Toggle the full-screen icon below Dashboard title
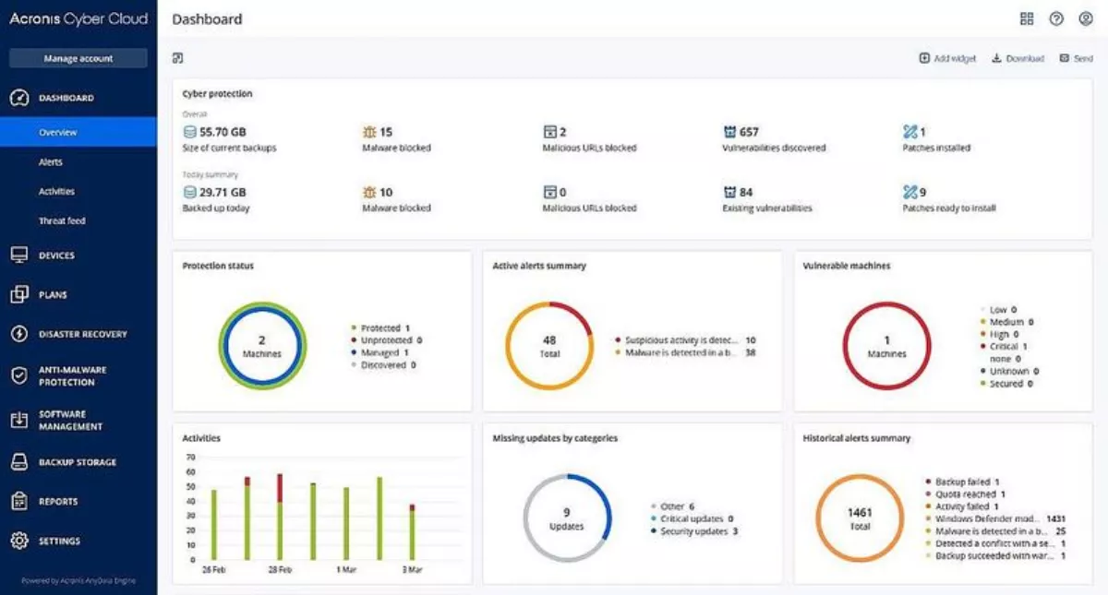The width and height of the screenshot is (1108, 595). coord(178,58)
